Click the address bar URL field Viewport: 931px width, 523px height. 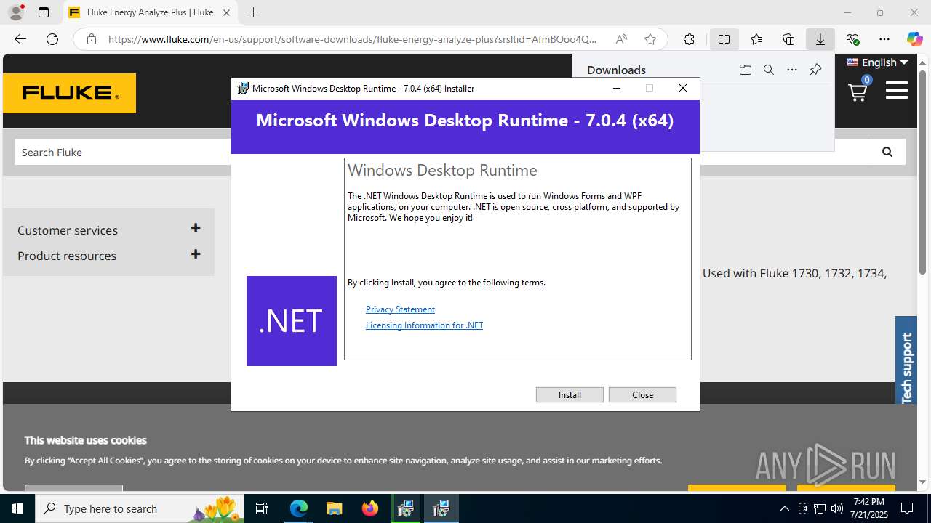coord(352,39)
